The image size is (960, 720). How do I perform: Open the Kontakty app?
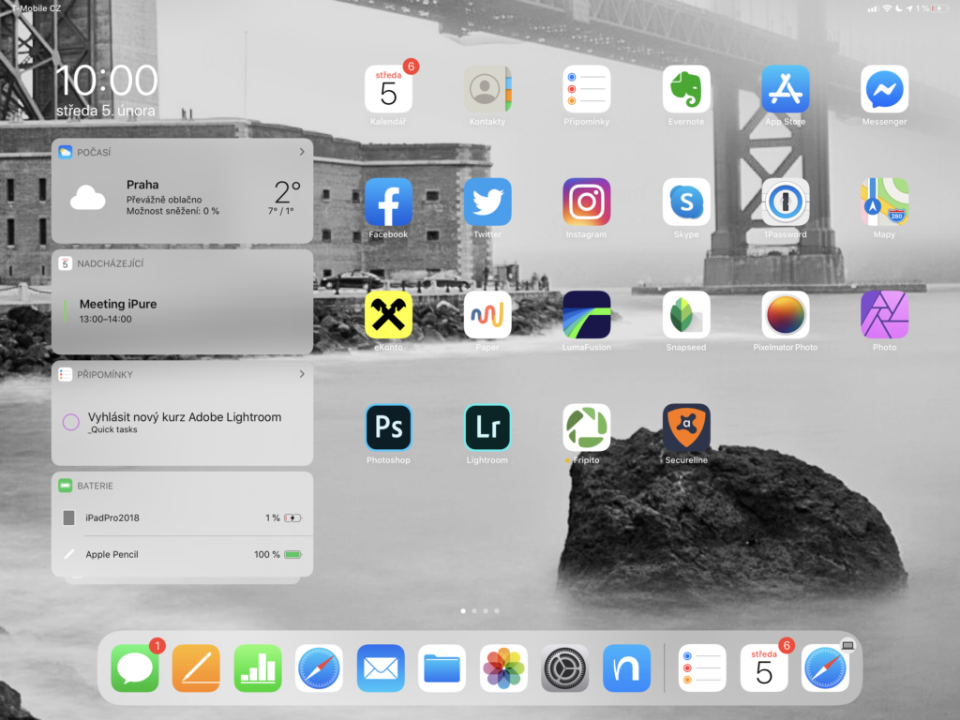487,89
